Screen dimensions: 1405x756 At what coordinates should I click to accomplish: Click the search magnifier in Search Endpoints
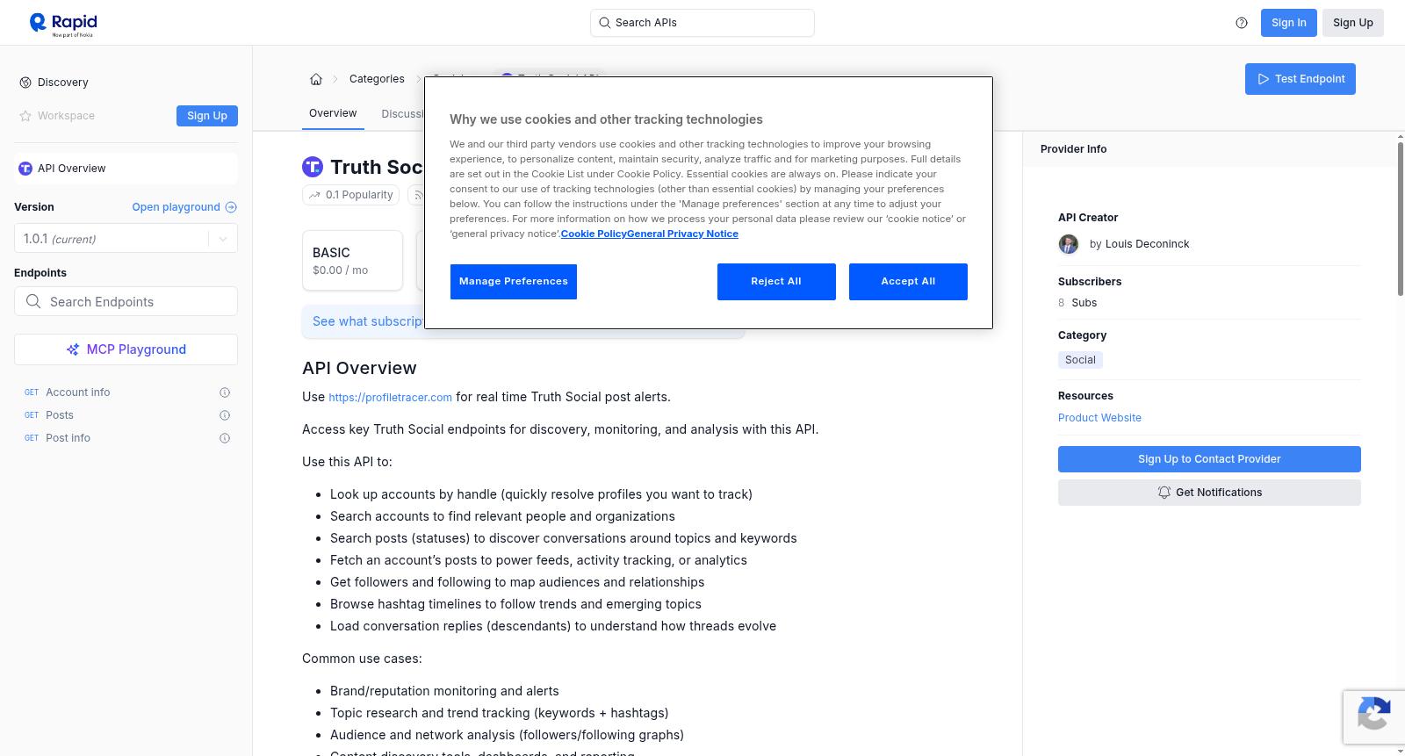(x=33, y=301)
